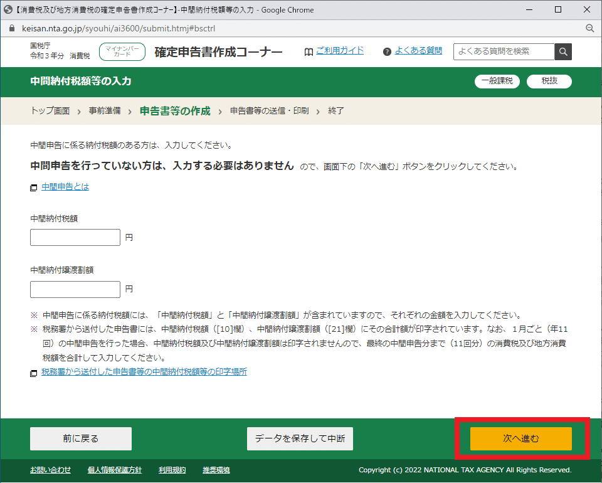Screen dimensions: 602x483
Task: Focus the 中間納付譲渡割額 input field
Action: (75, 289)
